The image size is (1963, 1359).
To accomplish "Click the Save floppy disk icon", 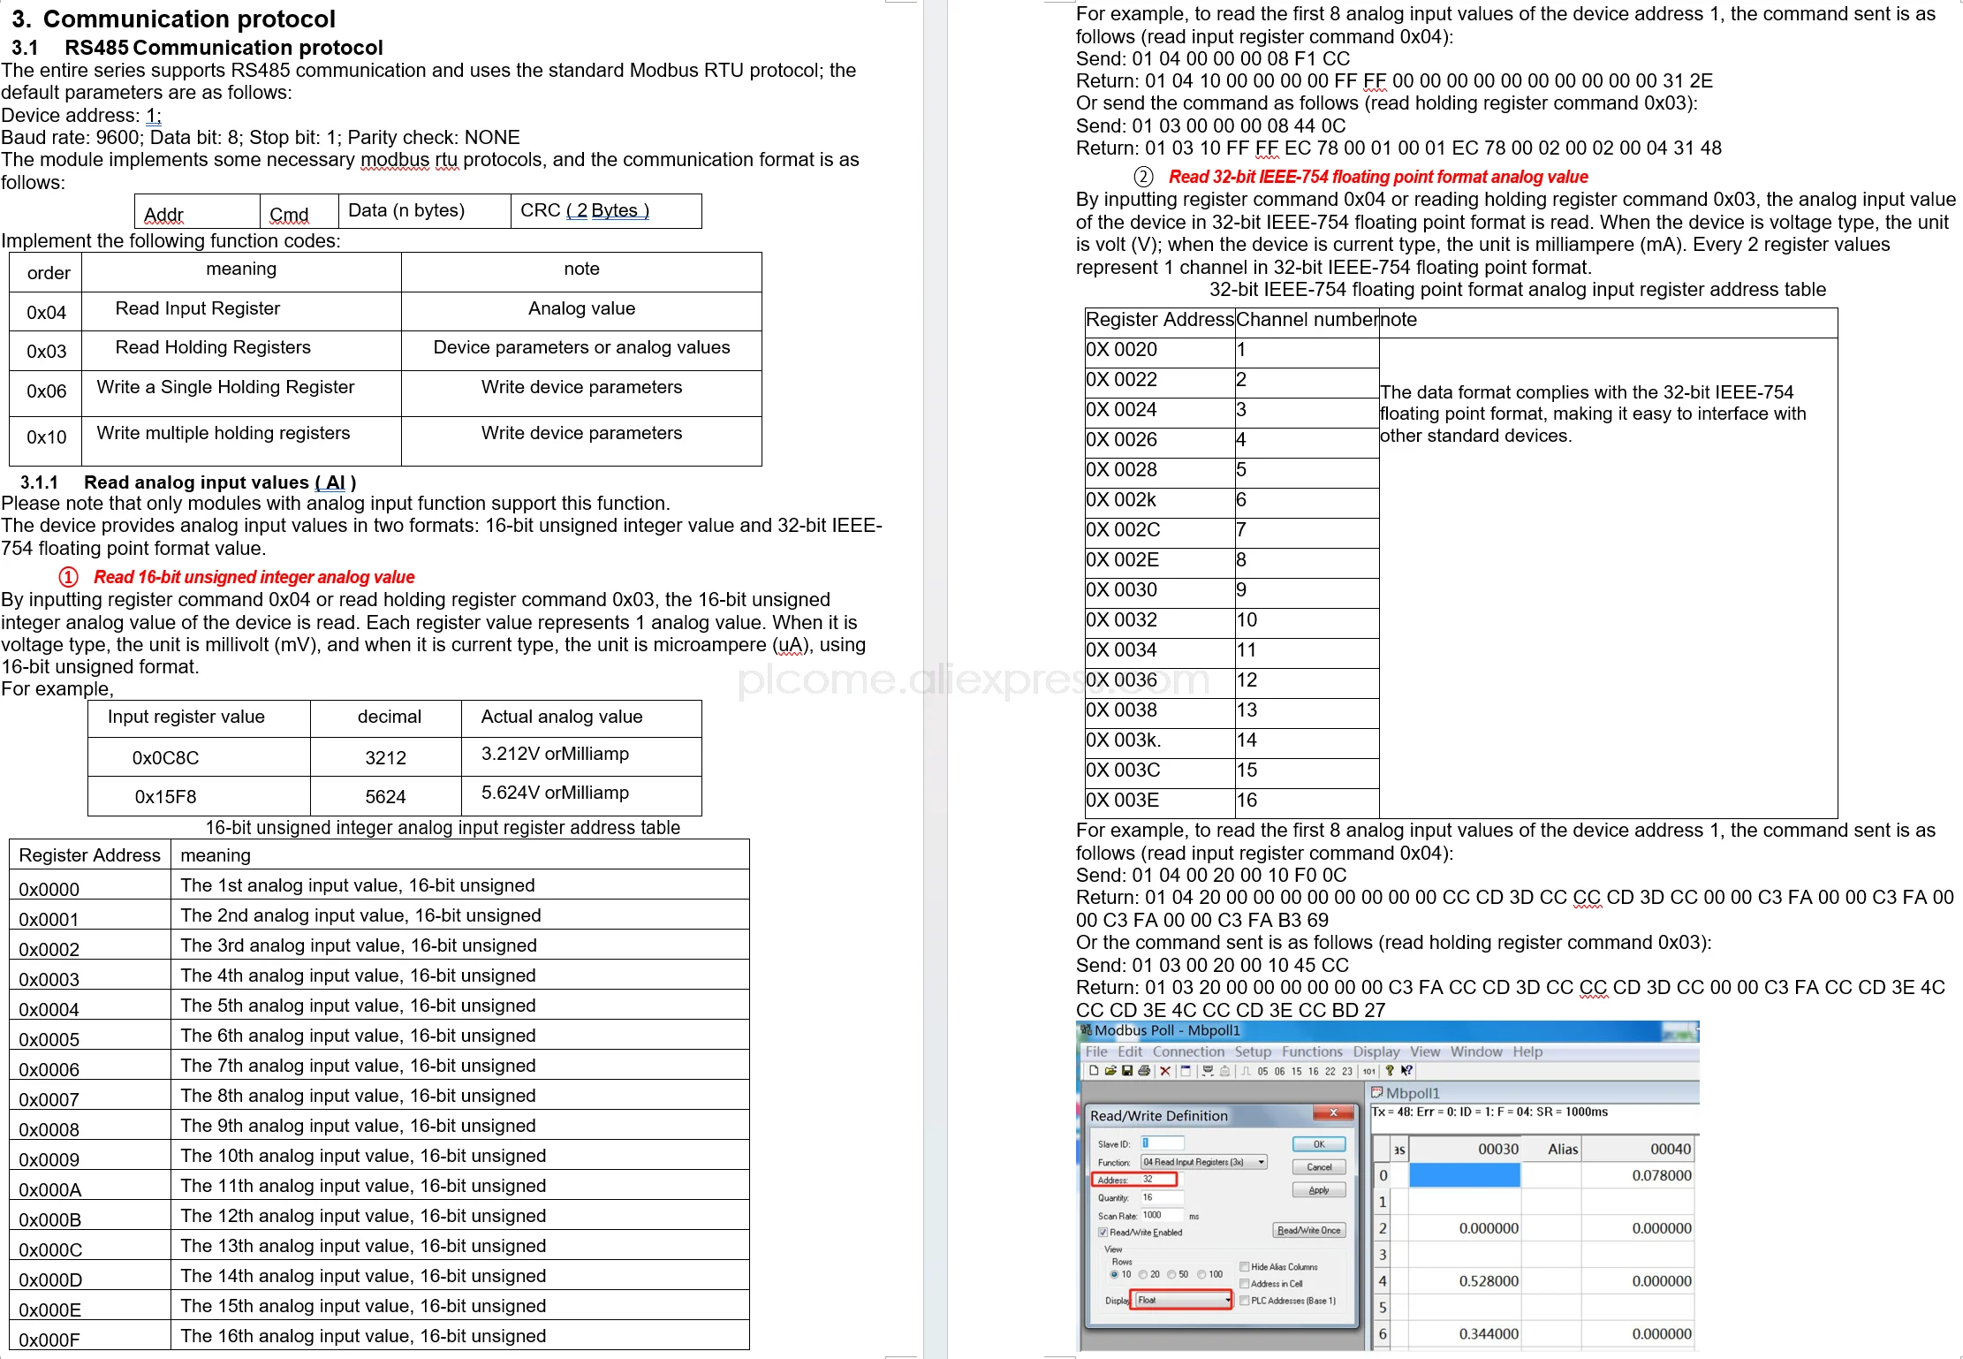I will [1127, 1071].
